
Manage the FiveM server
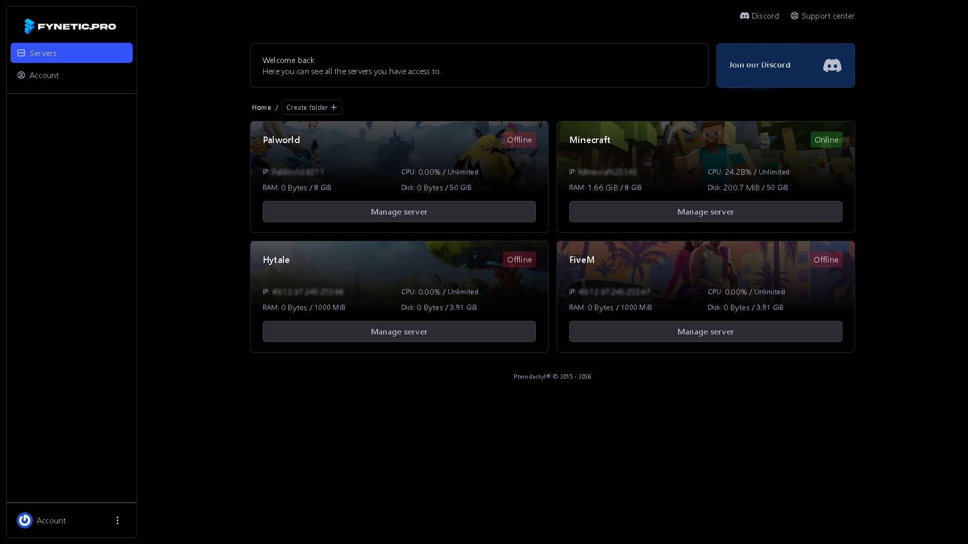[x=706, y=331]
